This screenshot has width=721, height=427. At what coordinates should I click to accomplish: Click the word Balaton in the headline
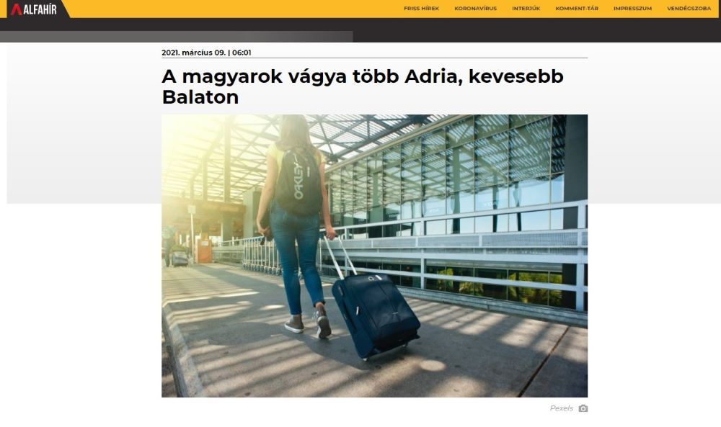click(x=200, y=97)
